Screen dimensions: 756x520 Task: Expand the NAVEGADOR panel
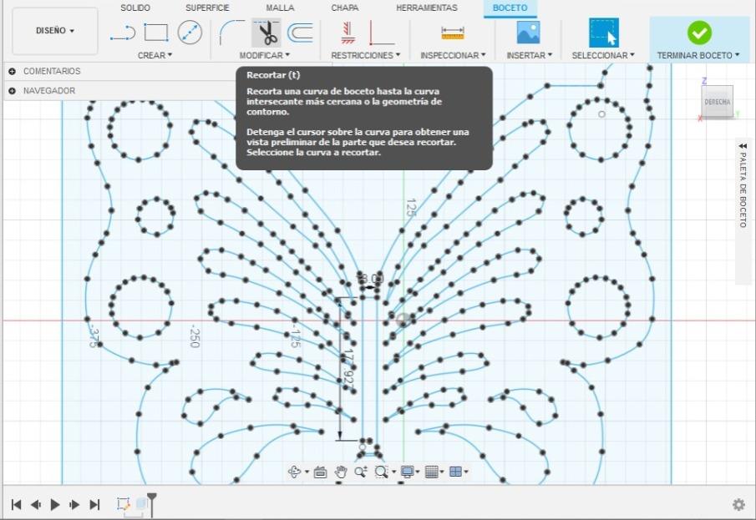[12, 91]
